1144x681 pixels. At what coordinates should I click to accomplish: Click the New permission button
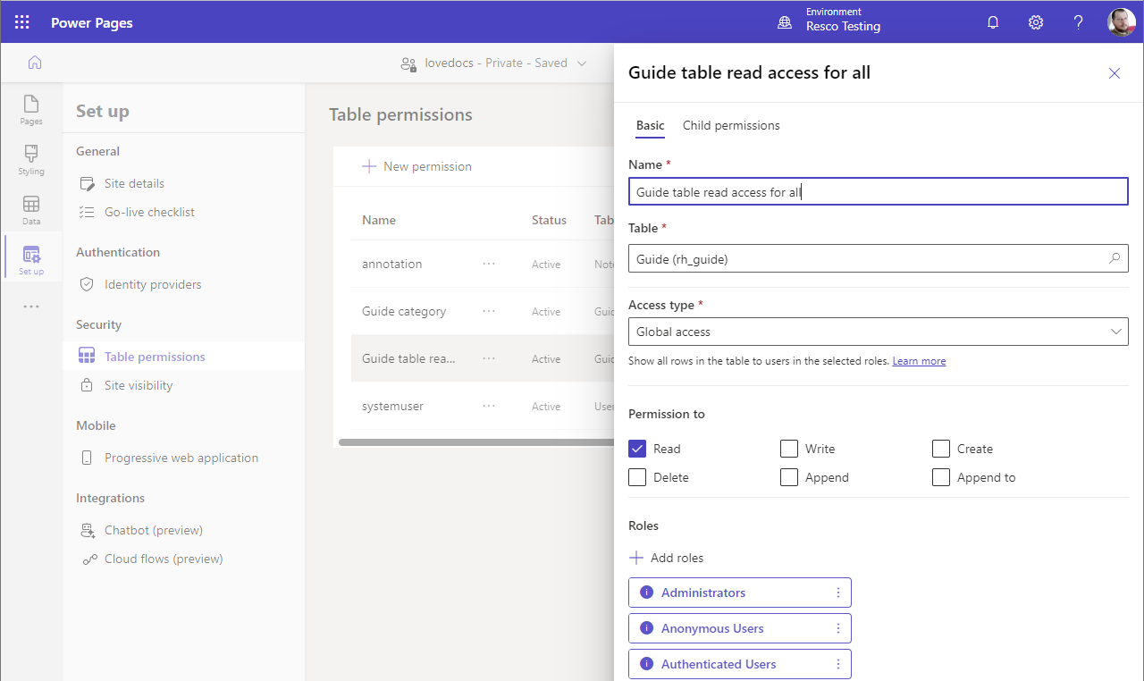416,166
